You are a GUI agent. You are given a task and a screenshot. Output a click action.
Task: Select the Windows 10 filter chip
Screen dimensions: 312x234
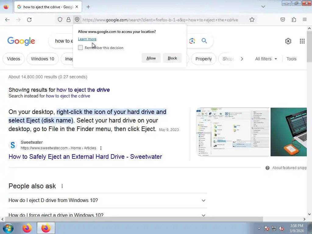click(x=43, y=59)
